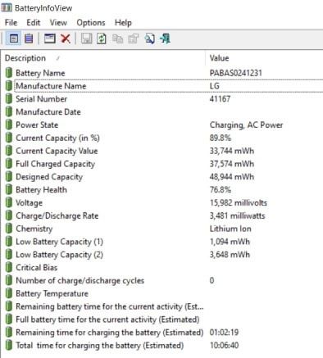Select the Full Charged Capacity row
Image resolution: width=323 pixels, height=358 pixels.
[163, 164]
